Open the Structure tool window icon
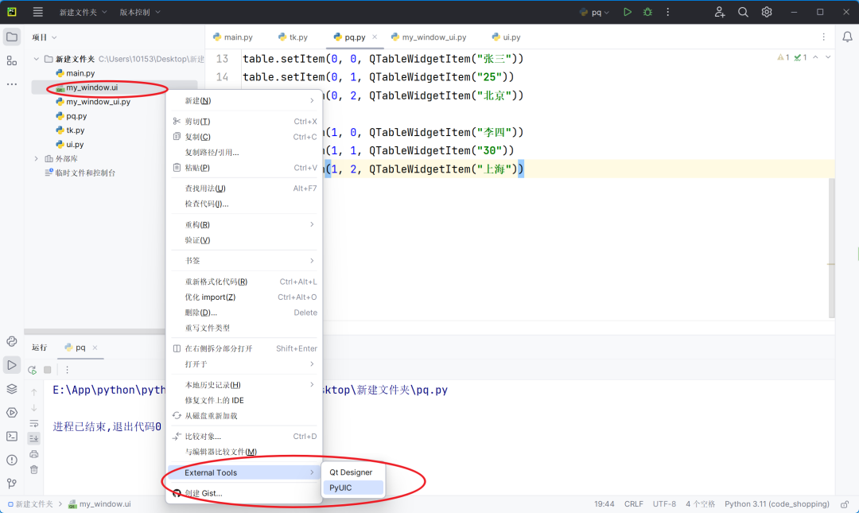The width and height of the screenshot is (859, 513). click(x=11, y=60)
